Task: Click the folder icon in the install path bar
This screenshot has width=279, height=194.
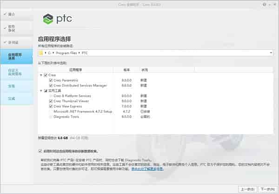Action: tap(41, 53)
